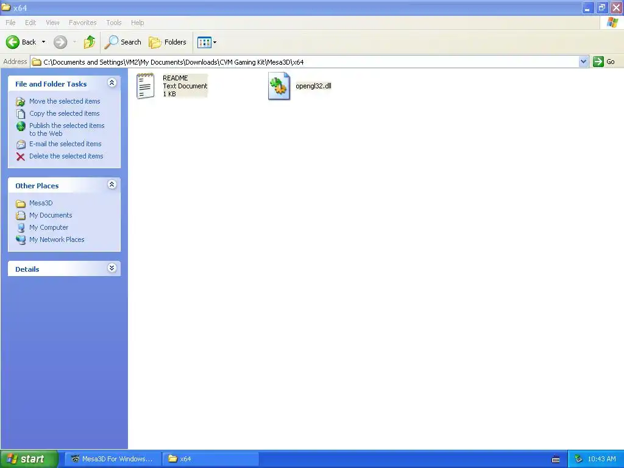Click the Copy items icon
The height and width of the screenshot is (468, 624).
click(x=21, y=114)
